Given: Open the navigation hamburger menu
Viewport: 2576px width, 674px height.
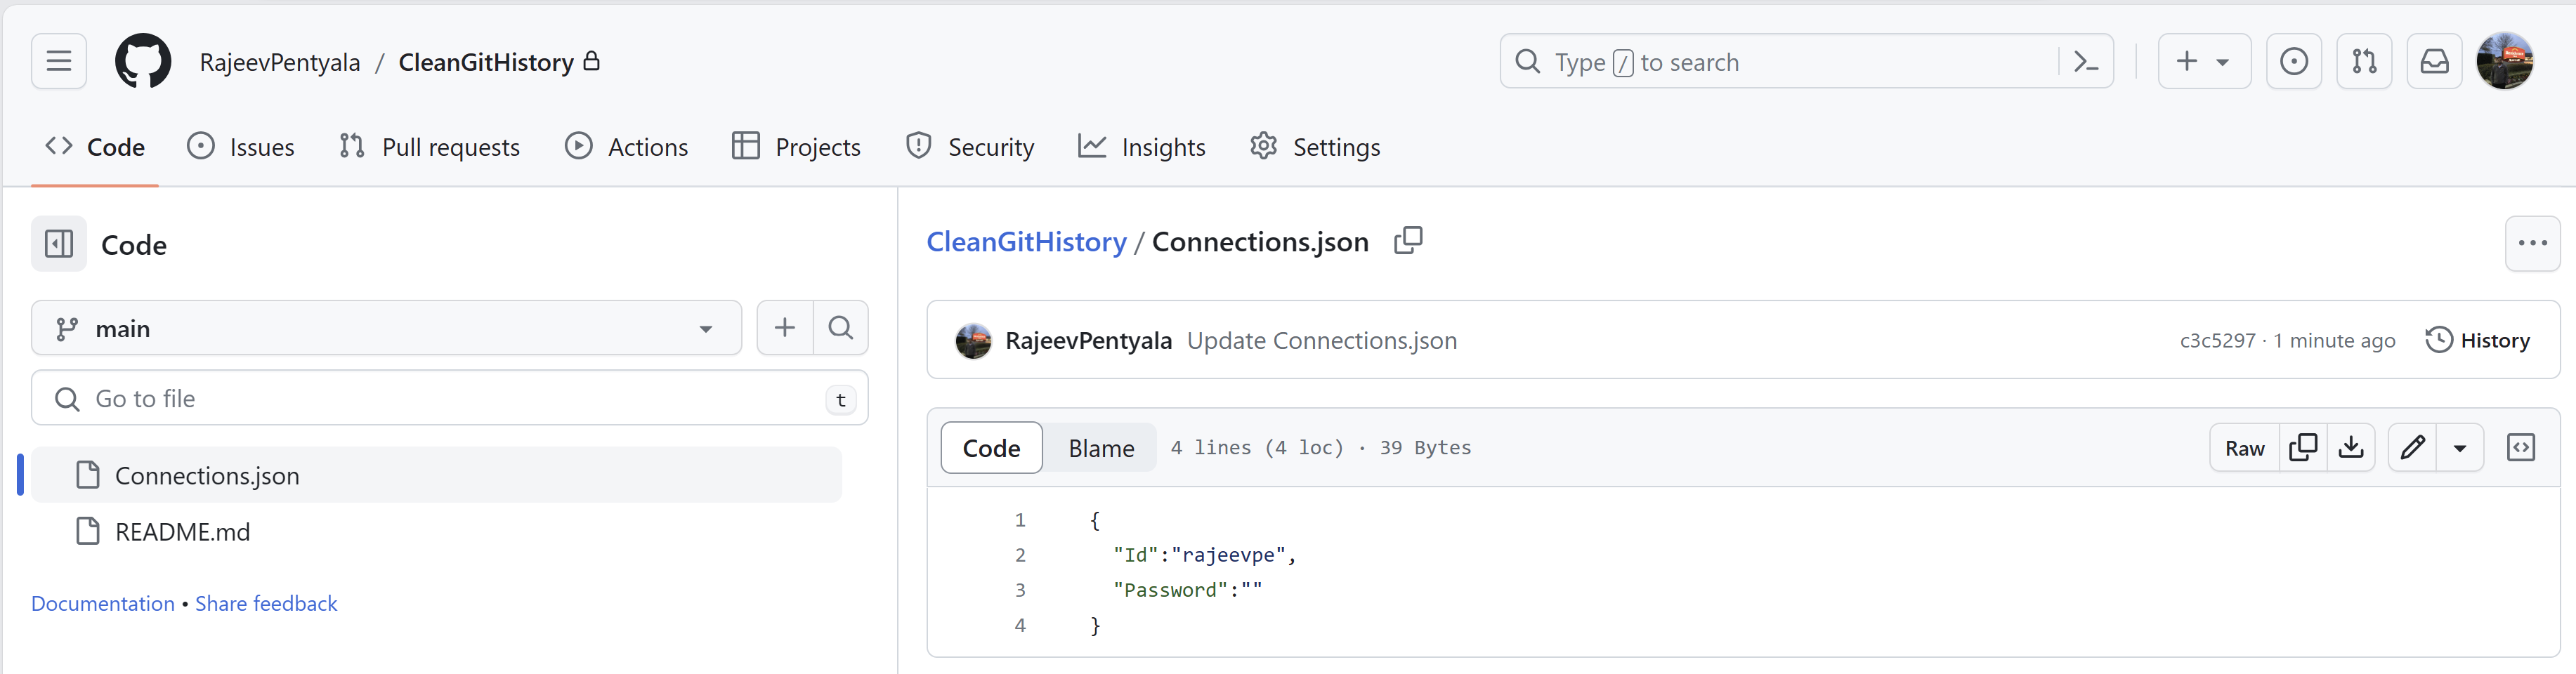Looking at the screenshot, I should point(58,61).
